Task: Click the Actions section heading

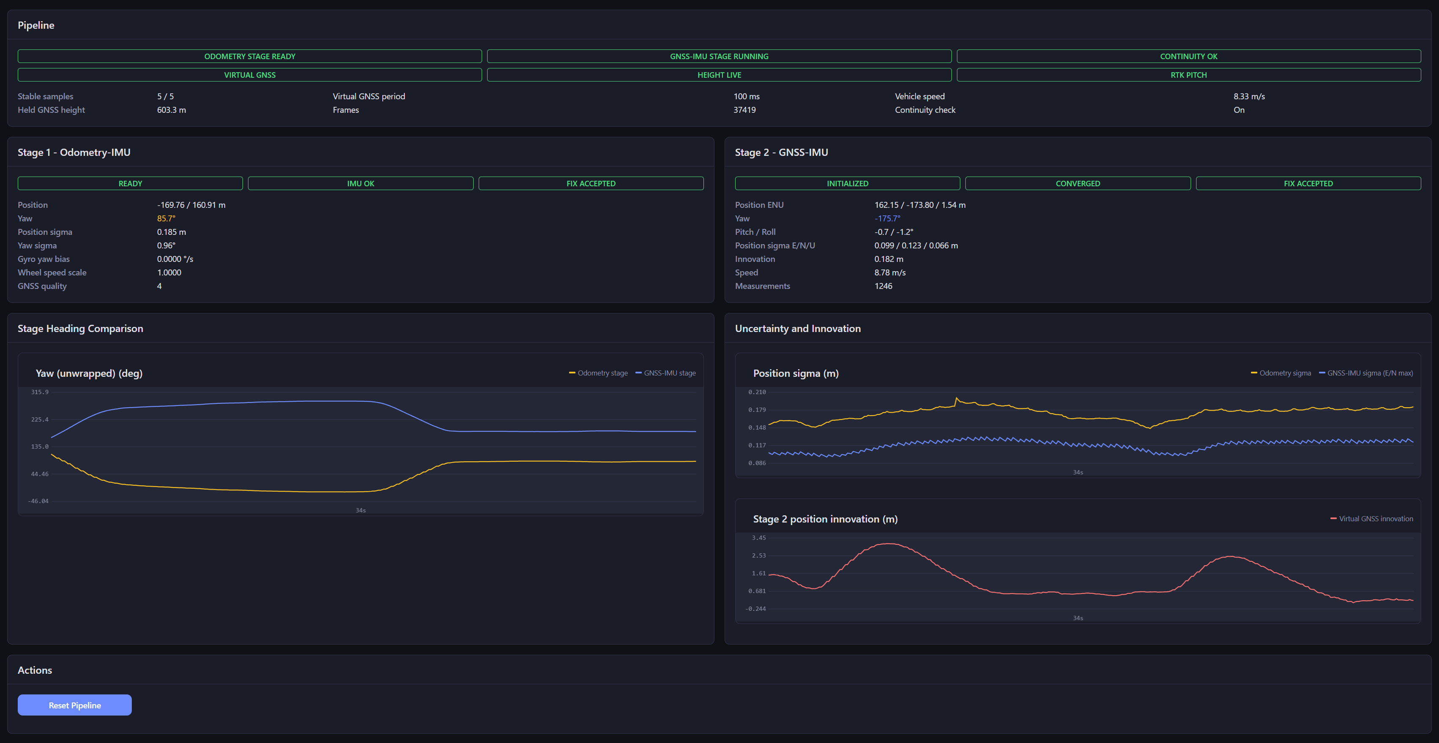Action: point(35,670)
